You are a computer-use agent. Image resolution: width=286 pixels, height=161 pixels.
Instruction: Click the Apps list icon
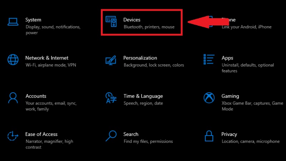pos(209,59)
